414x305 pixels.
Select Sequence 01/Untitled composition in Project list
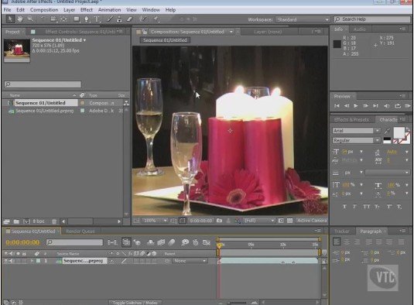point(40,103)
